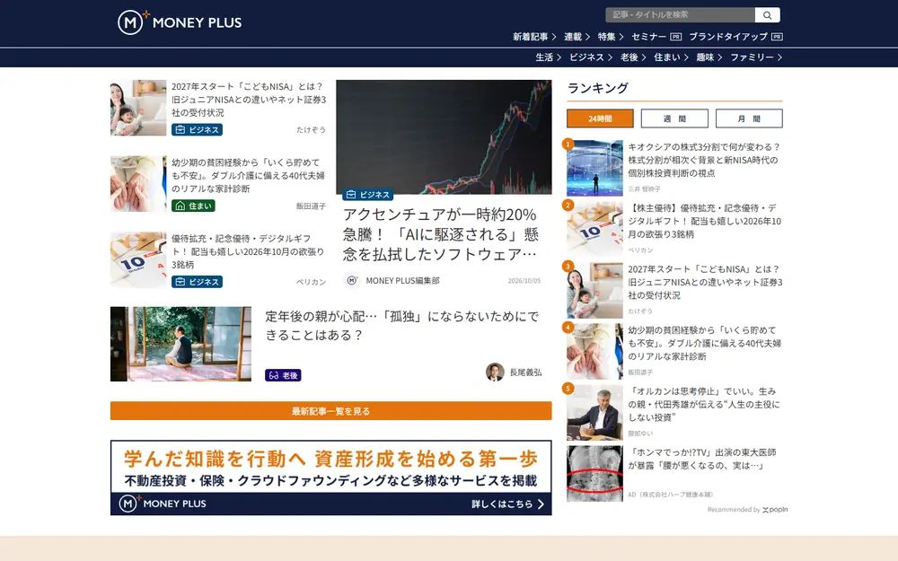Select the 週間 ranking tab
The image size is (898, 561).
point(674,118)
